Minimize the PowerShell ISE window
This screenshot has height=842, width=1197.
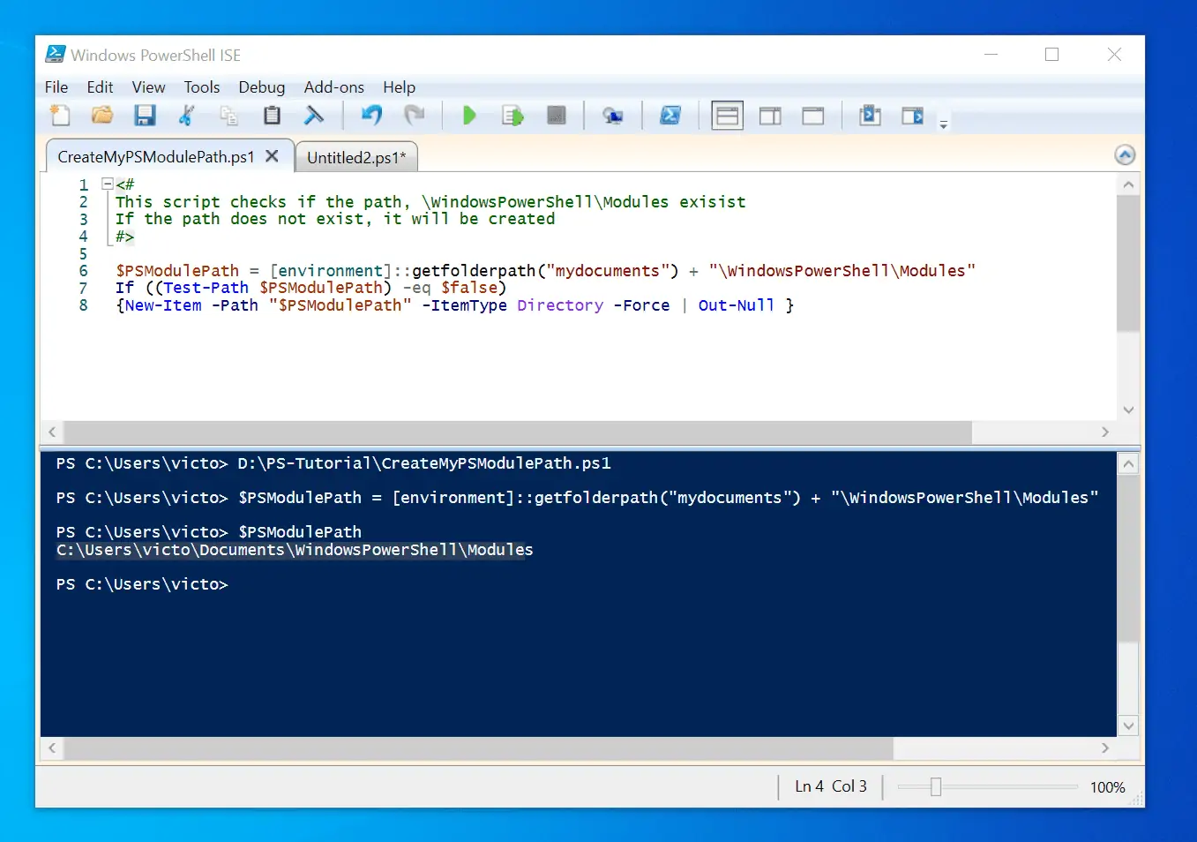coord(991,55)
